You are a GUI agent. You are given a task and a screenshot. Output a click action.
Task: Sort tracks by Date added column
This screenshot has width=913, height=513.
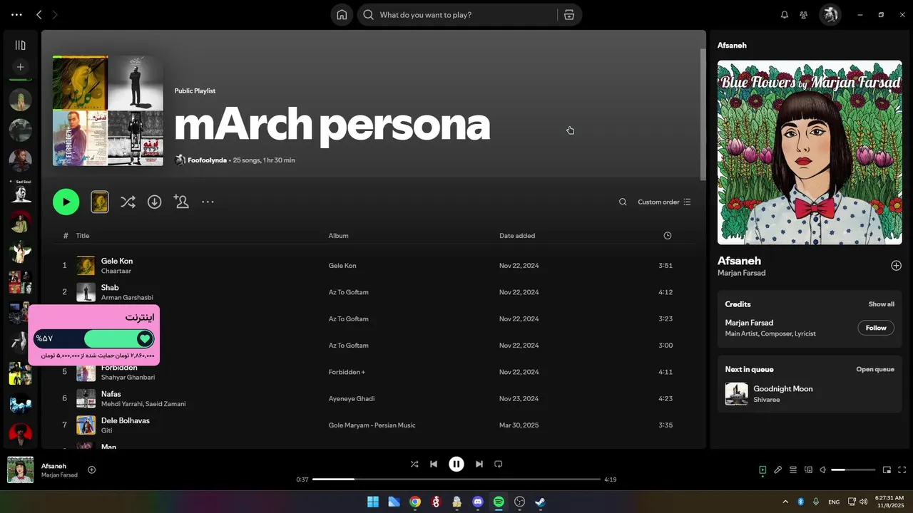click(517, 236)
